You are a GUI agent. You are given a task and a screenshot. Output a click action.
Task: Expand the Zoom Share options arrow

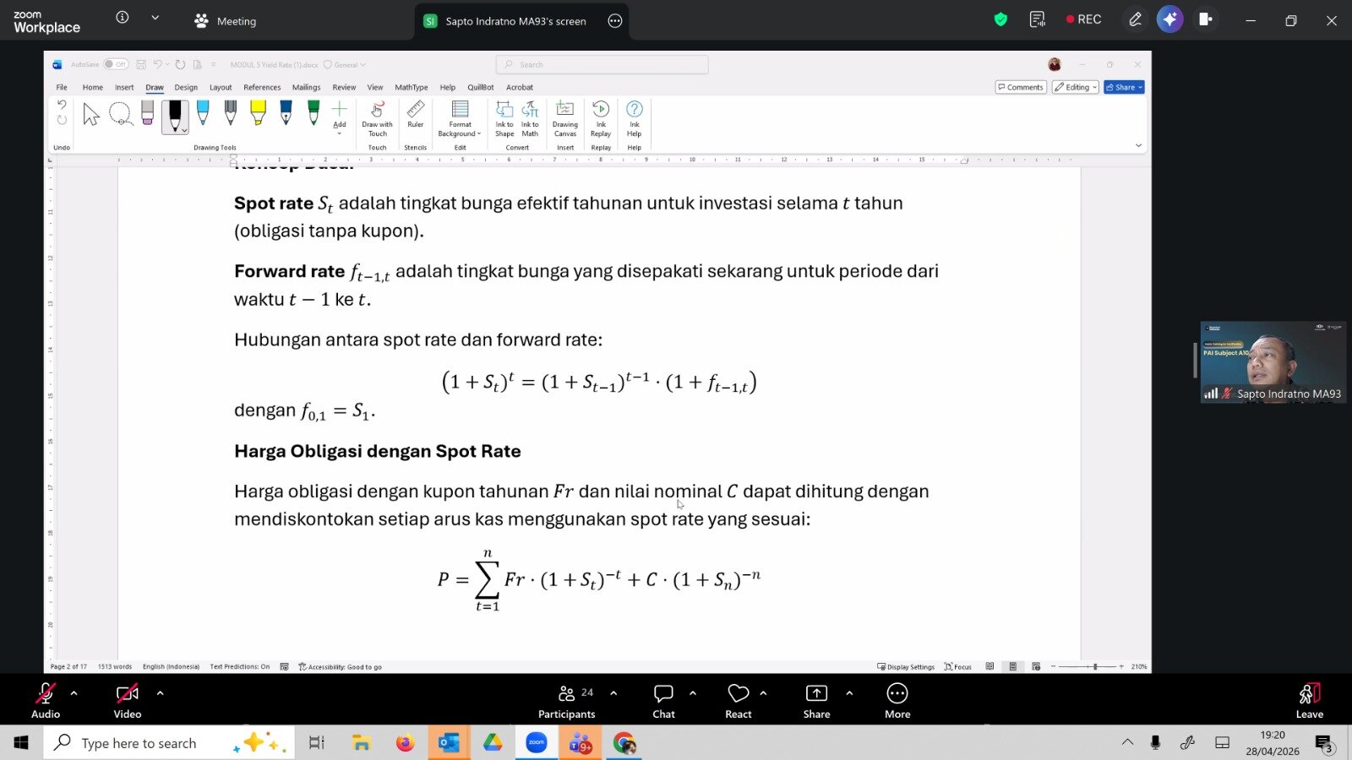(849, 693)
